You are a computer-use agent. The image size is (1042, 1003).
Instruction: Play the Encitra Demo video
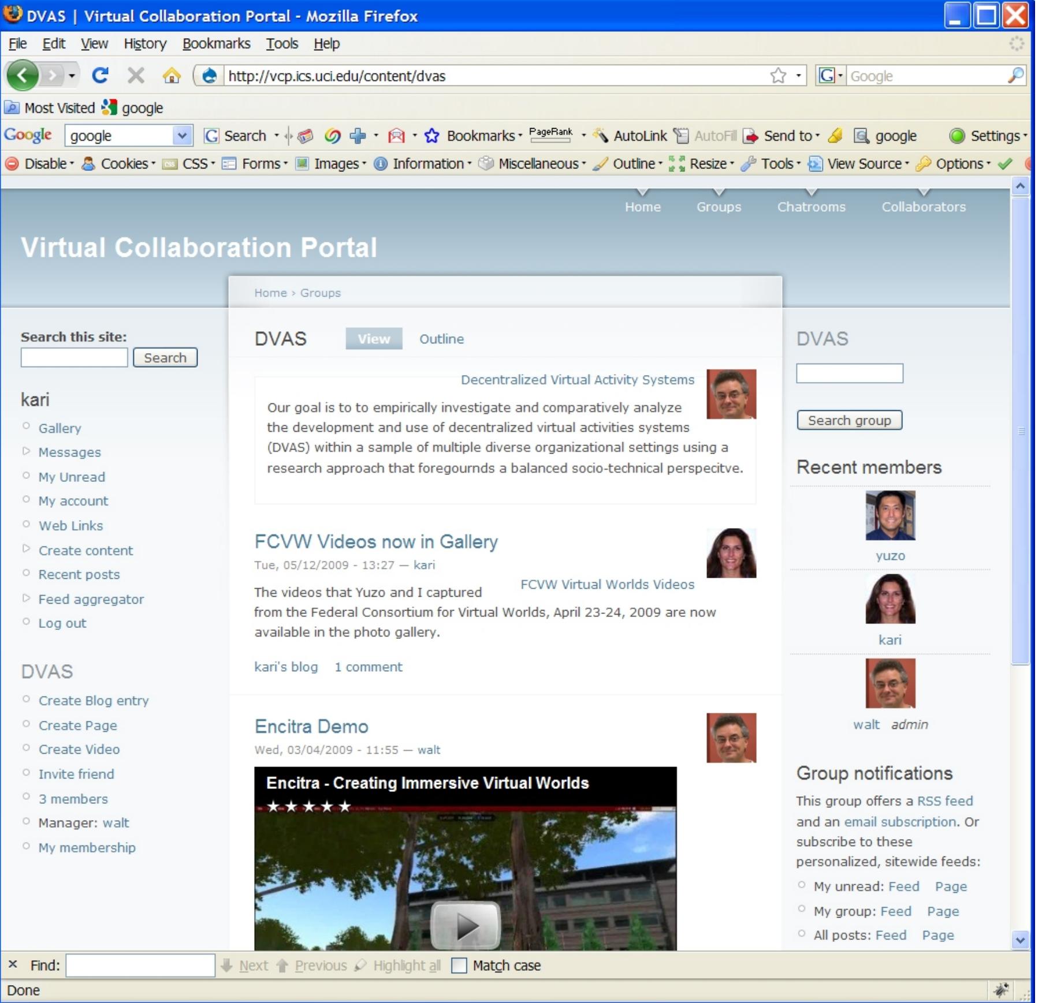[466, 926]
